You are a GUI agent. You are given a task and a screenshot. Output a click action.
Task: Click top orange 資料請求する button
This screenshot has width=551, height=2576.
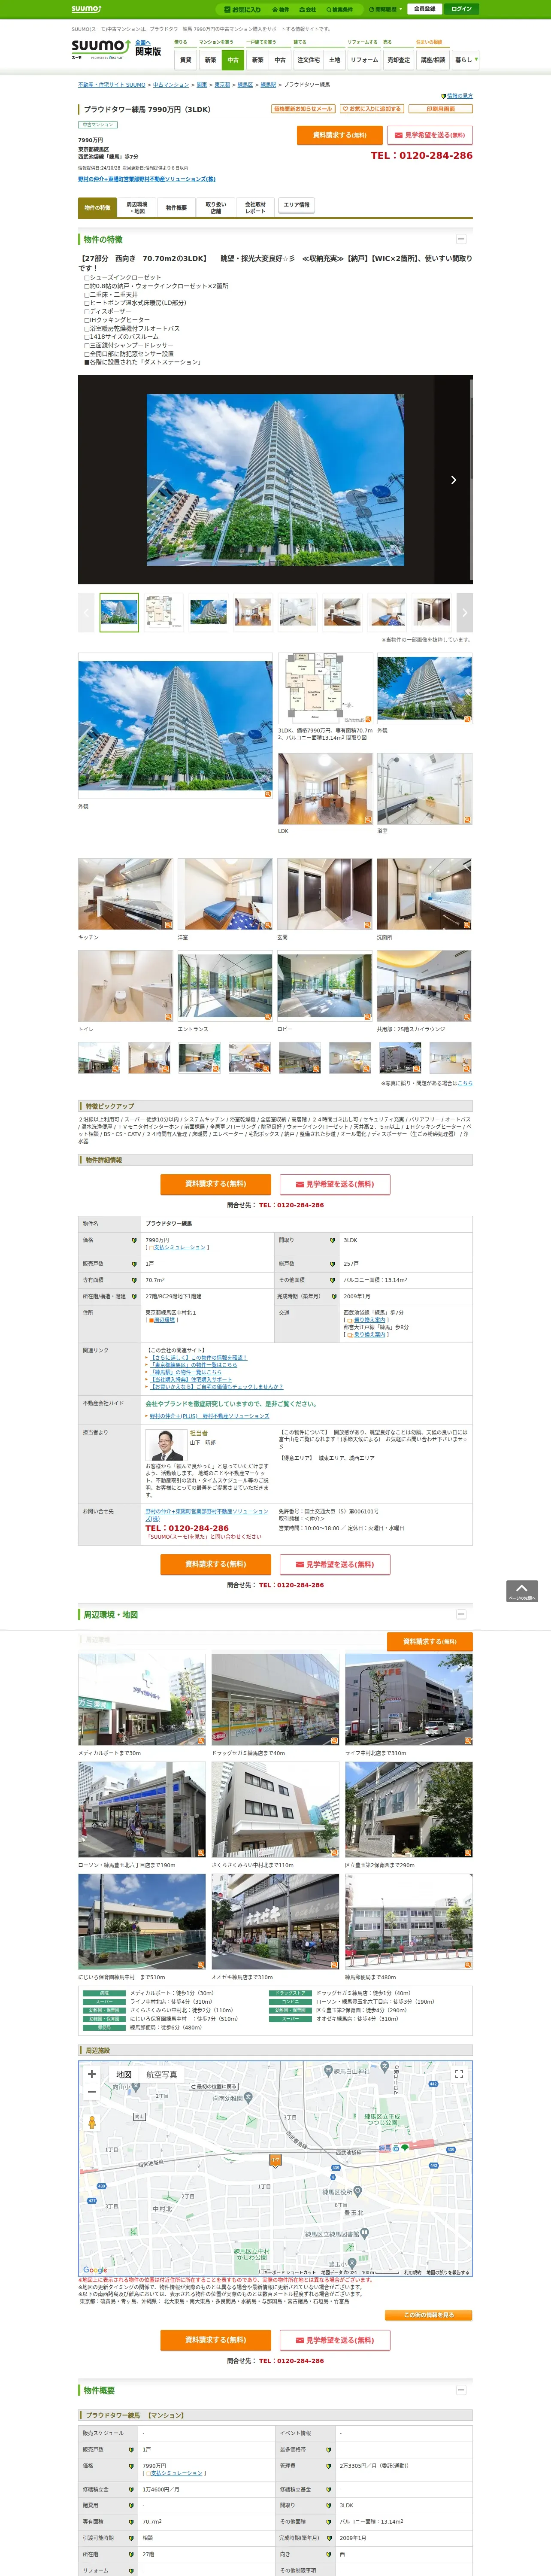[339, 135]
